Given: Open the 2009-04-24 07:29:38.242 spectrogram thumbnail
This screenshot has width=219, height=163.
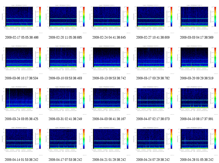Looking at the screenshot, I should (x=153, y=141).
